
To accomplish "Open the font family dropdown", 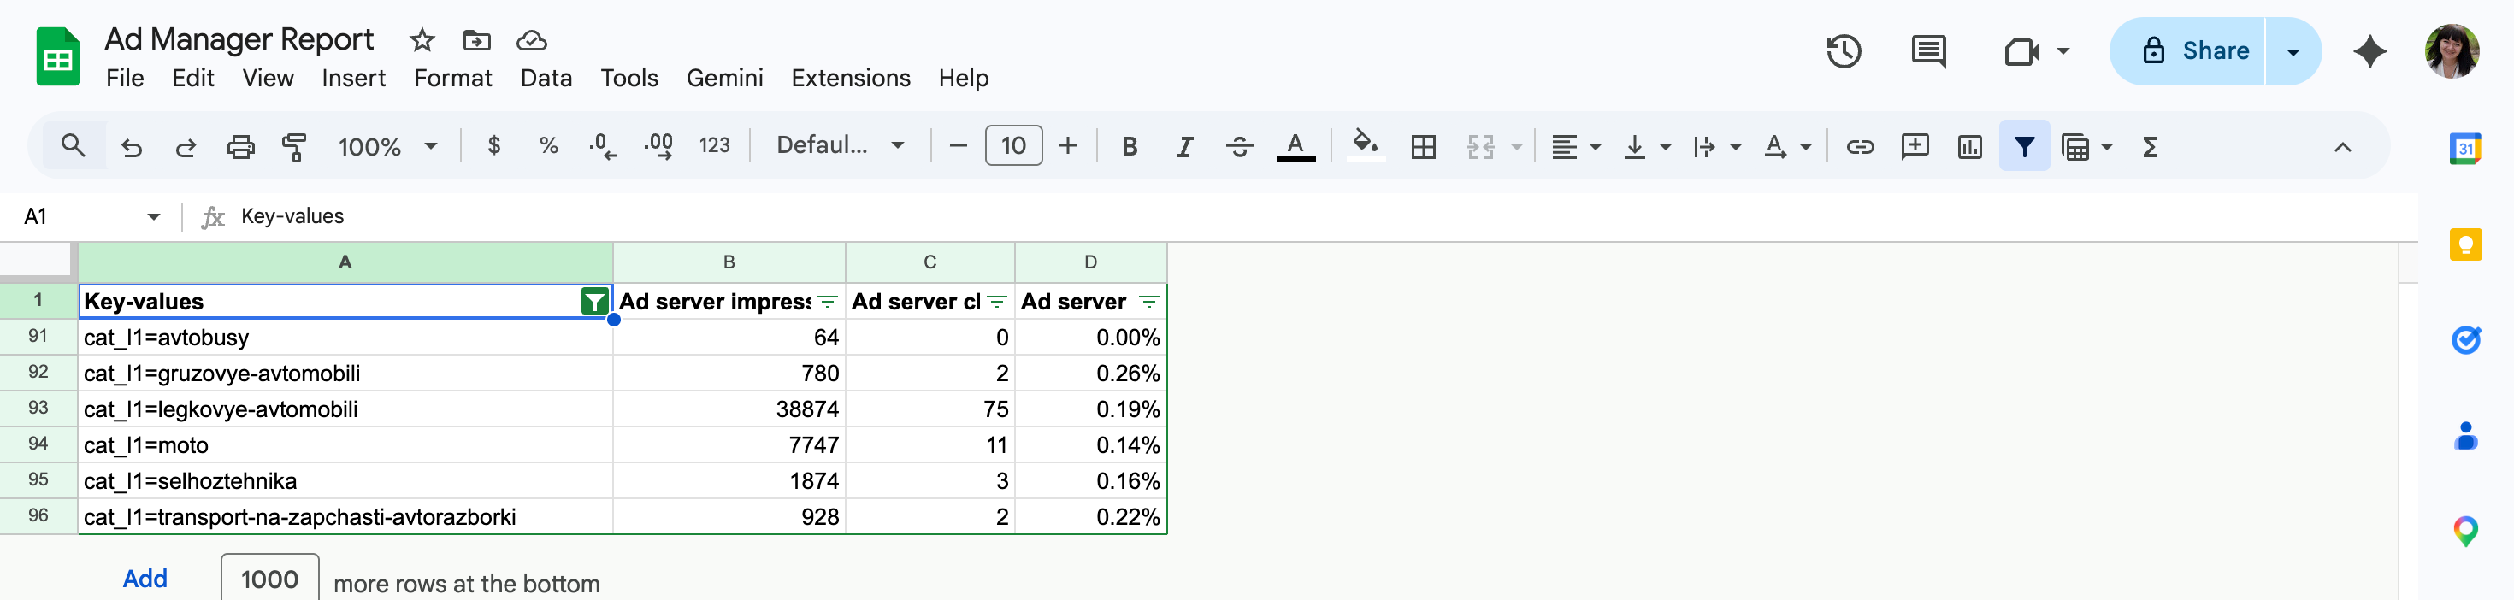I will [x=840, y=147].
